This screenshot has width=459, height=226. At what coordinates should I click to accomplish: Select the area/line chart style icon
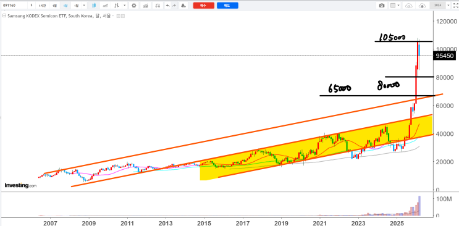[106, 6]
